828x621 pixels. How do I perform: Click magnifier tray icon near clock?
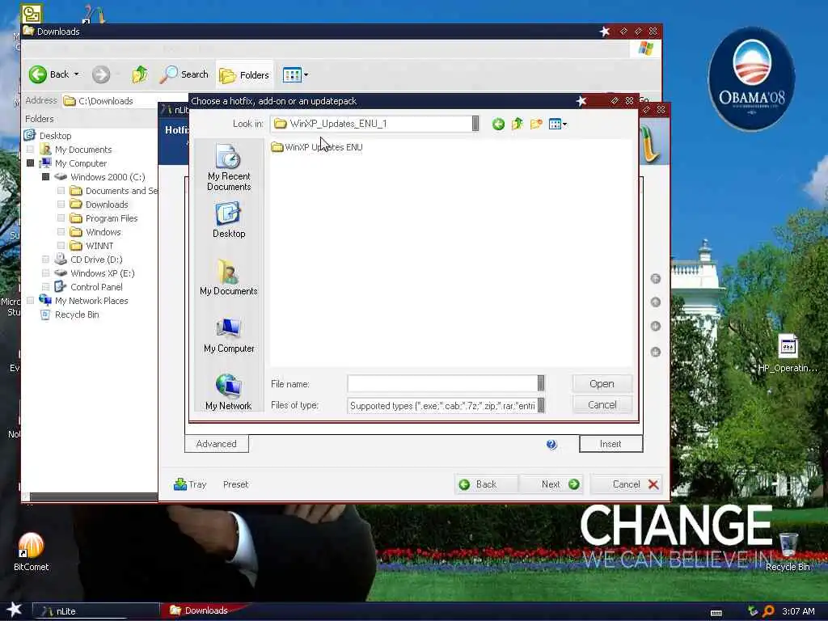click(x=768, y=611)
